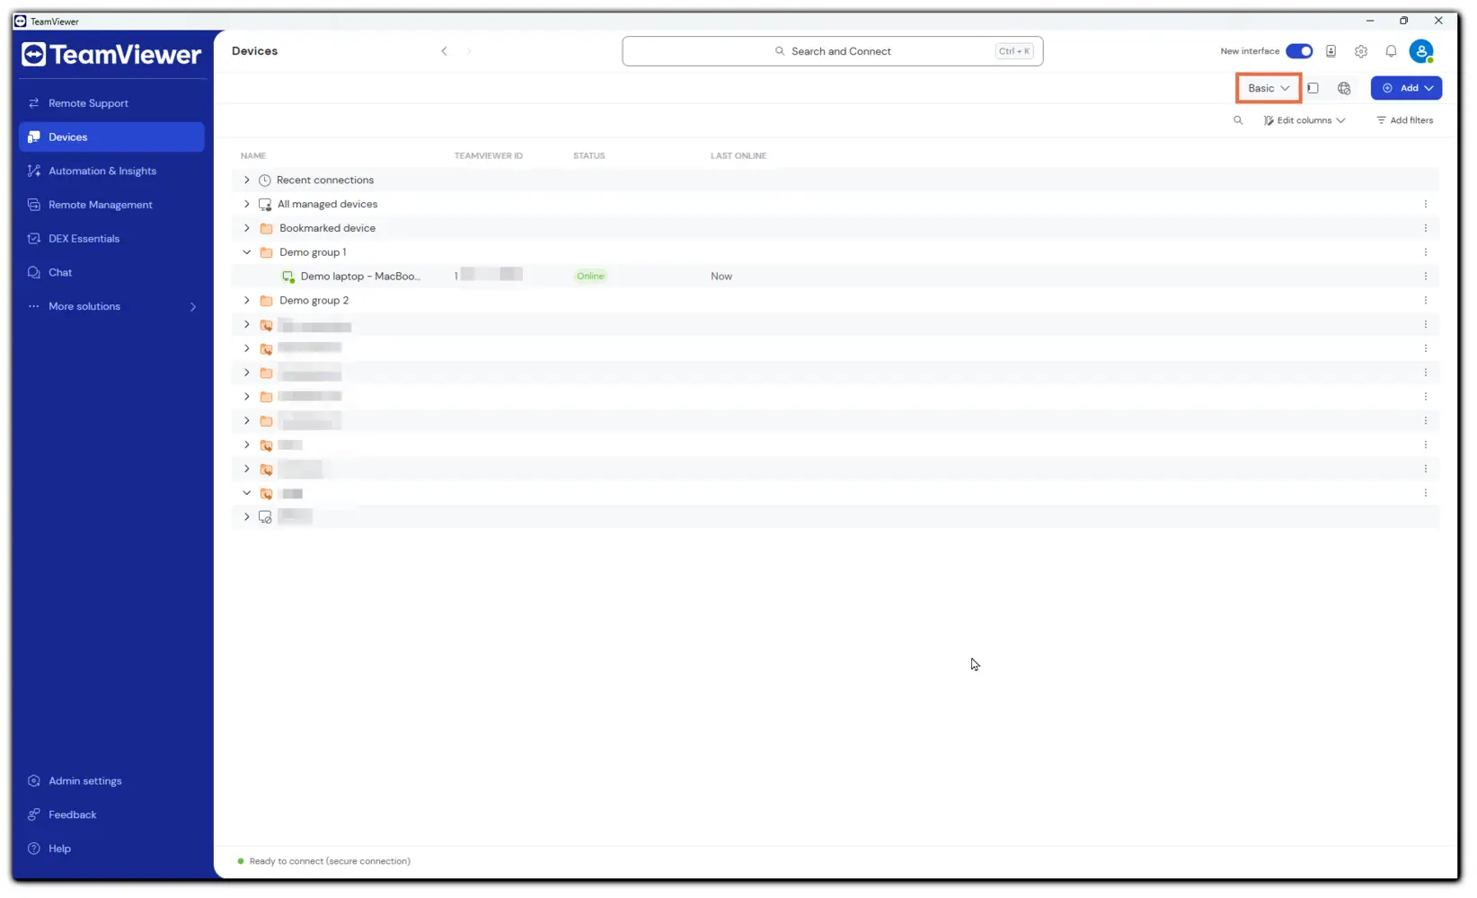
Task: Open three-dot menu for Demo group 2
Action: point(1425,300)
